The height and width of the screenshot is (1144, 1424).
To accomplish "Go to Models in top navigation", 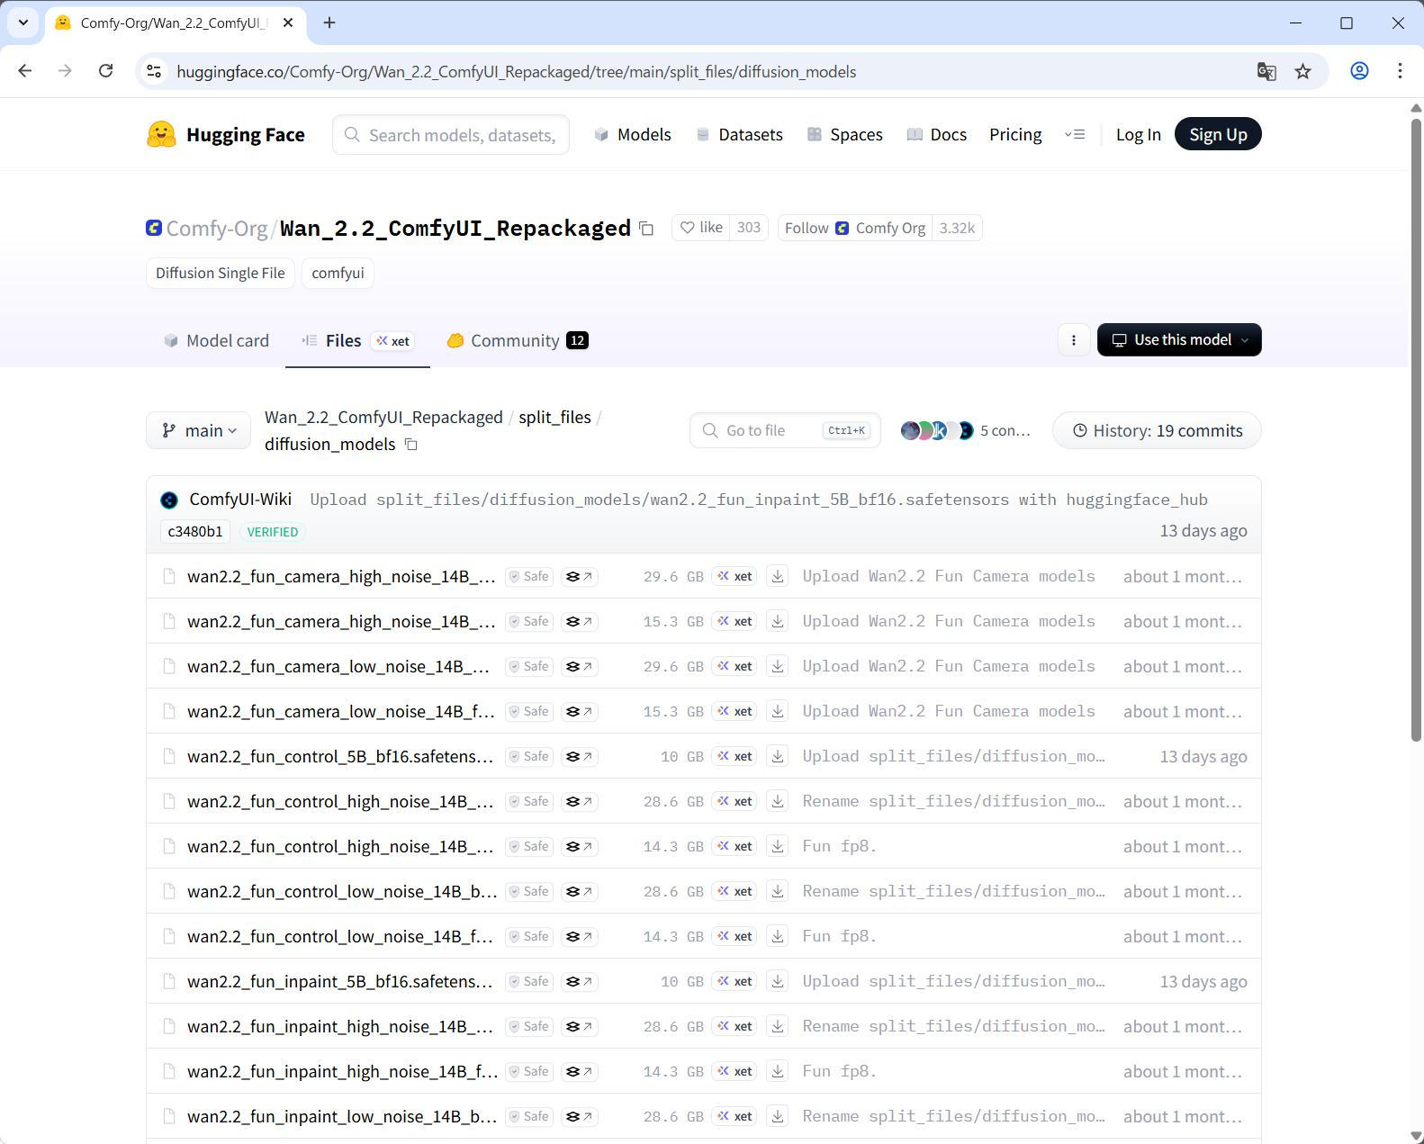I will [x=633, y=134].
